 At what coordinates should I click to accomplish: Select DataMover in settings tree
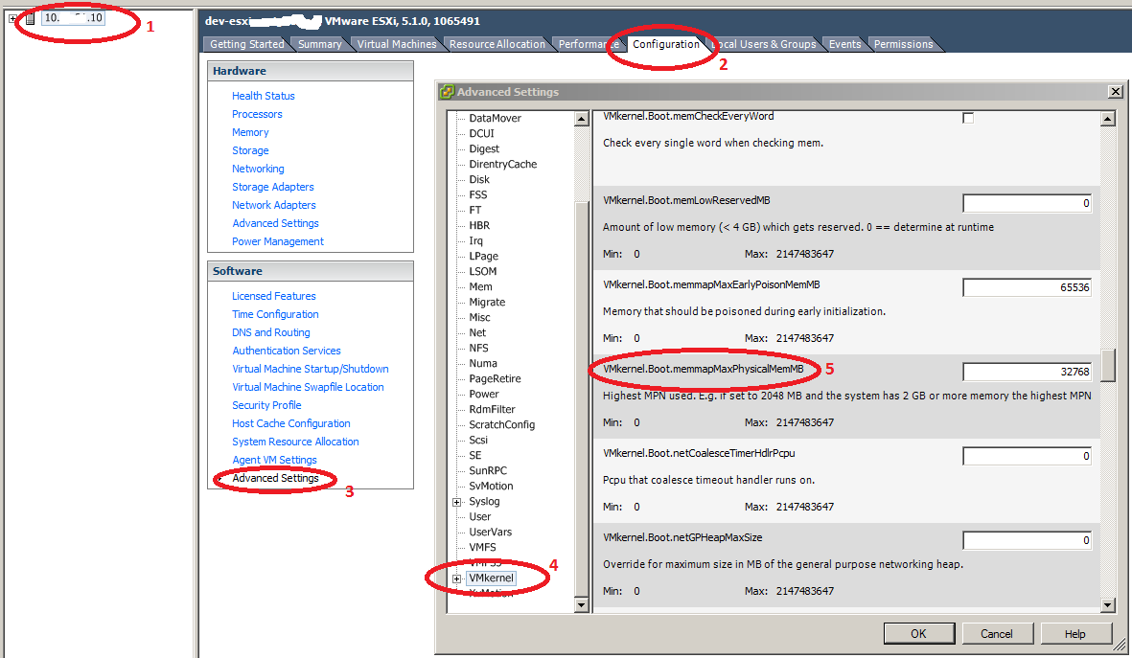point(495,119)
